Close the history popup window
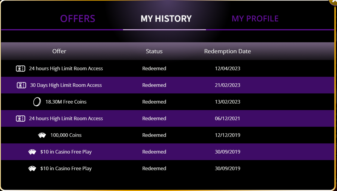The image size is (337, 191). [334, 2]
